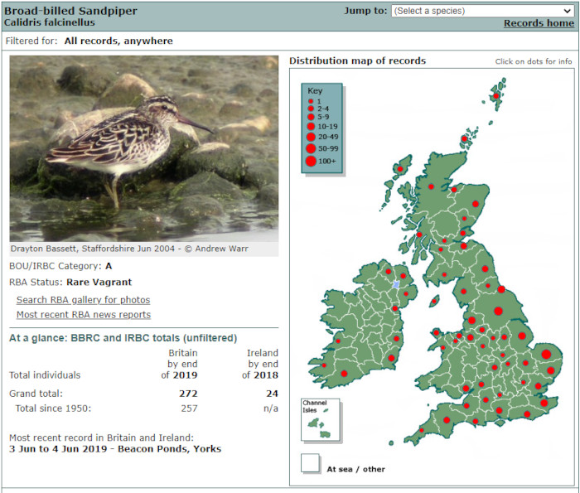Open 'Most recent RBA news reports' link
This screenshot has height=493, width=580.
coord(84,315)
